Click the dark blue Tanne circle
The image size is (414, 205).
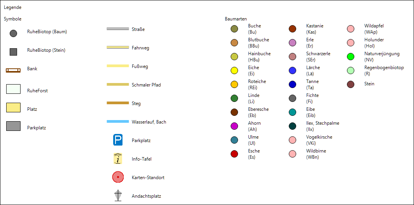[292, 85]
